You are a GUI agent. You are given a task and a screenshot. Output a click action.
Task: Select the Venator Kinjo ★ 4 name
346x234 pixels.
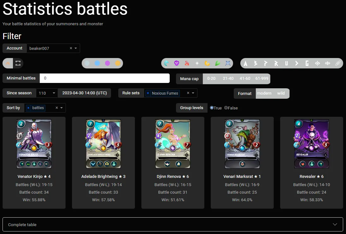pos(34,176)
